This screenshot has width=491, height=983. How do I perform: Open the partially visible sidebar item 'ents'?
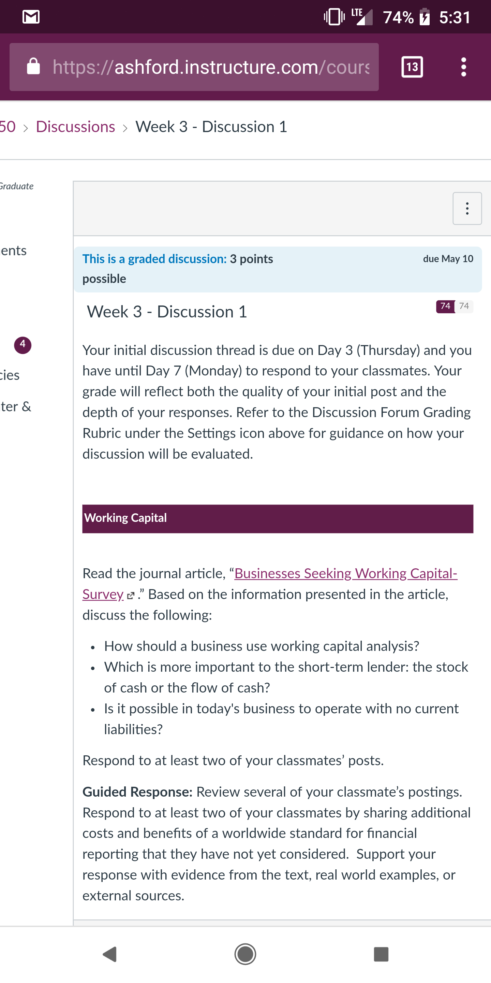(13, 251)
